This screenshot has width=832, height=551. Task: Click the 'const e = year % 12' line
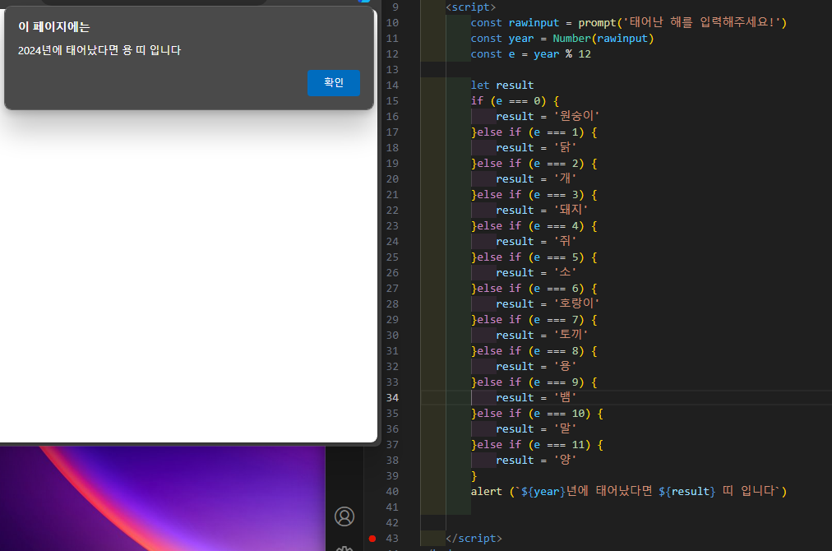(530, 54)
